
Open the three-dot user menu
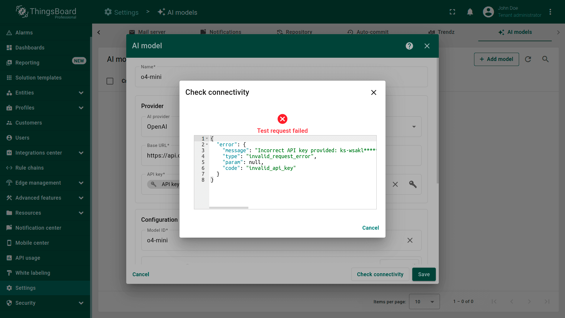[550, 12]
